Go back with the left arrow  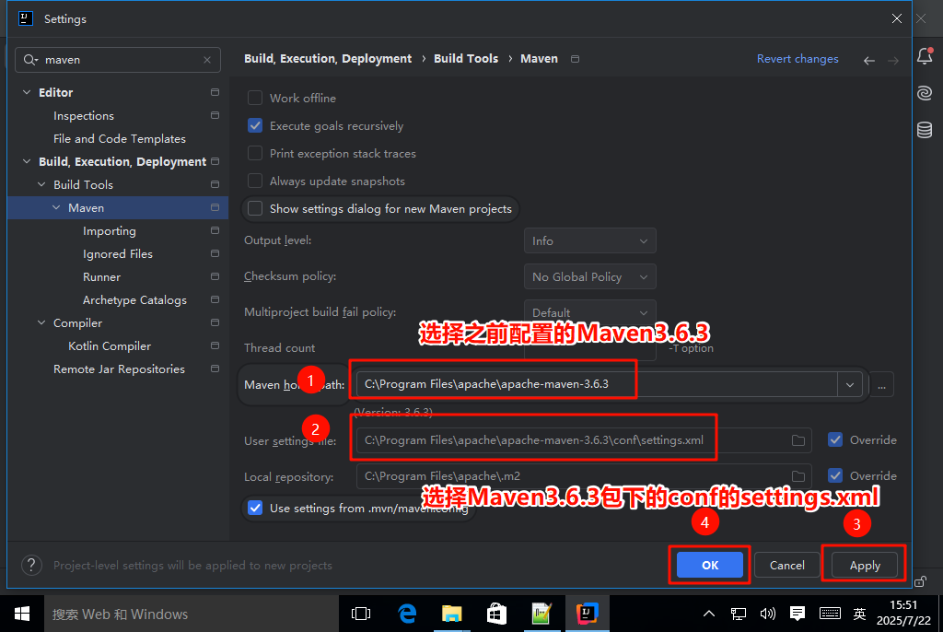(869, 60)
